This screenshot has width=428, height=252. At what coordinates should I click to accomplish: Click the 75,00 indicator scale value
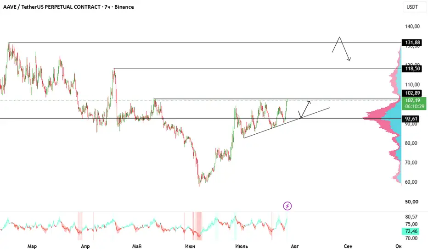click(x=411, y=224)
